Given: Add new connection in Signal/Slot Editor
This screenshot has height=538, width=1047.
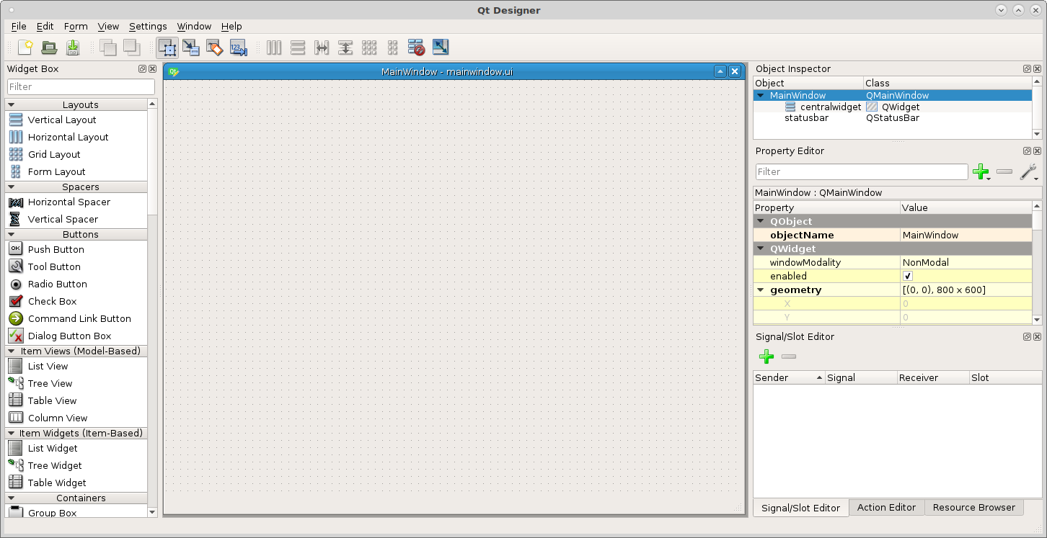Looking at the screenshot, I should tap(767, 357).
